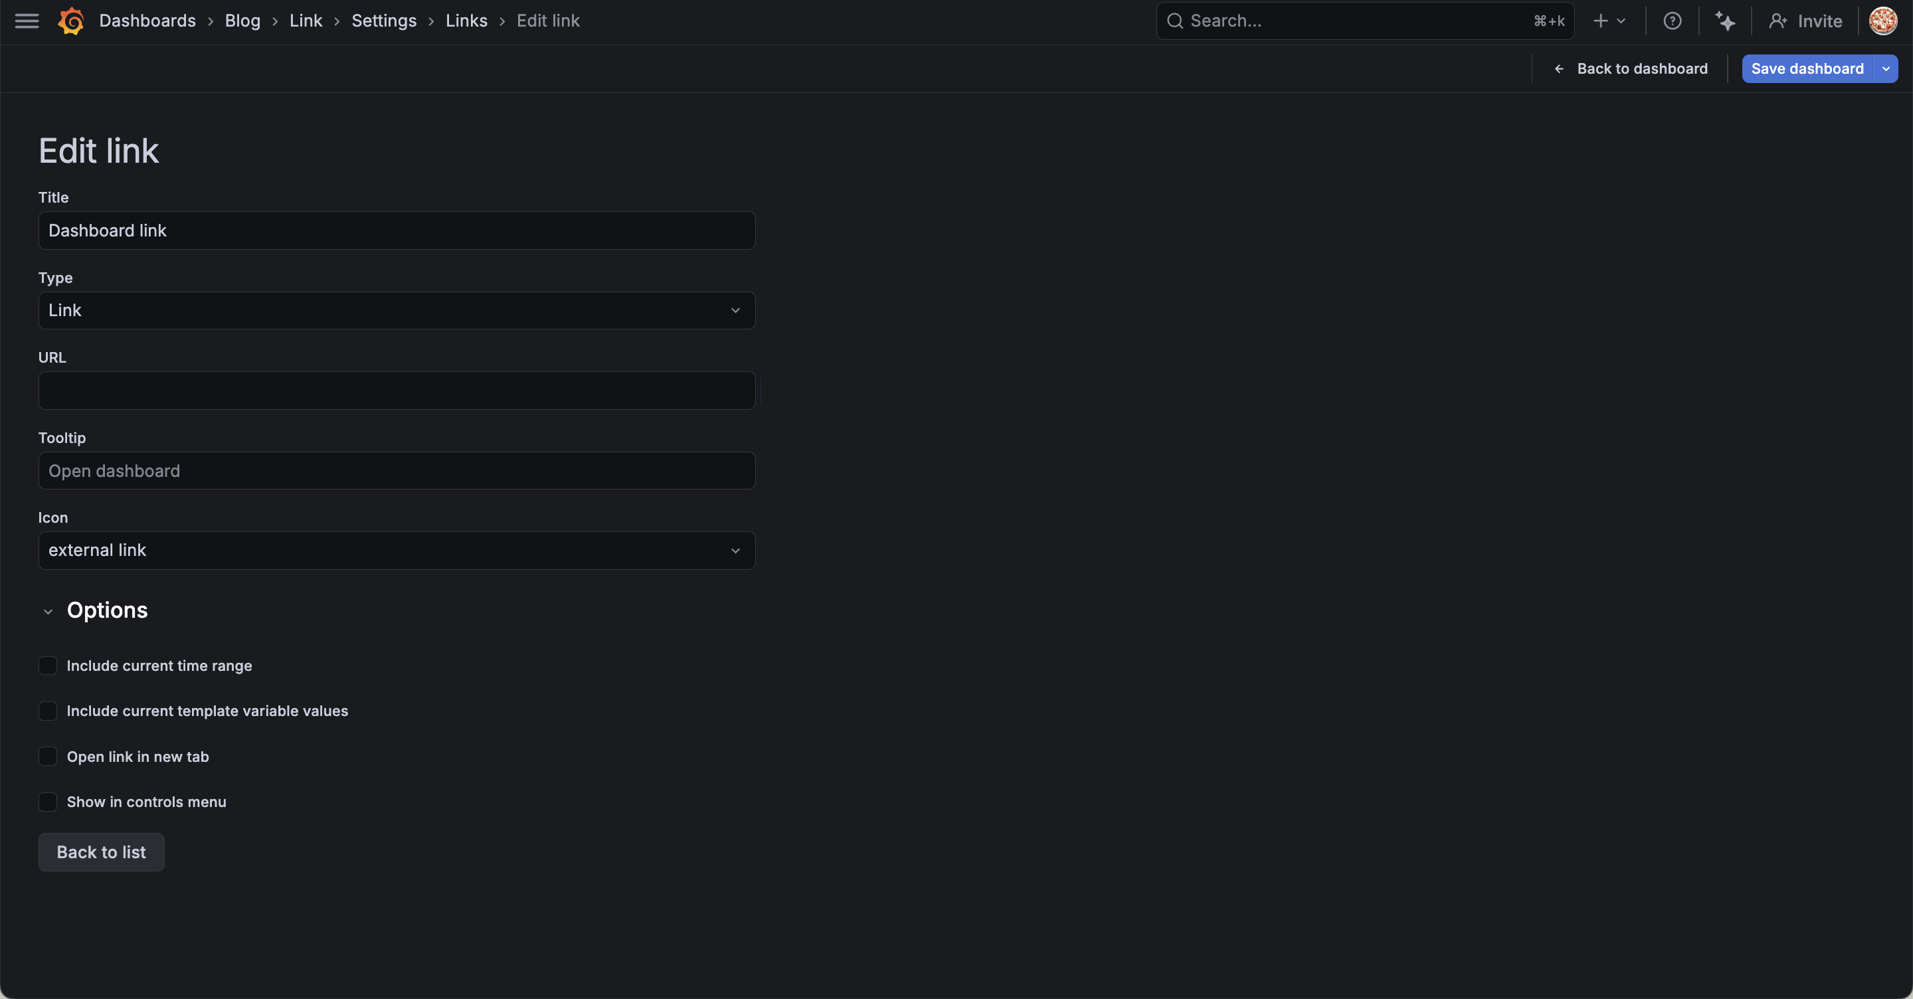
Task: Go to Settings breadcrumb
Action: (383, 21)
